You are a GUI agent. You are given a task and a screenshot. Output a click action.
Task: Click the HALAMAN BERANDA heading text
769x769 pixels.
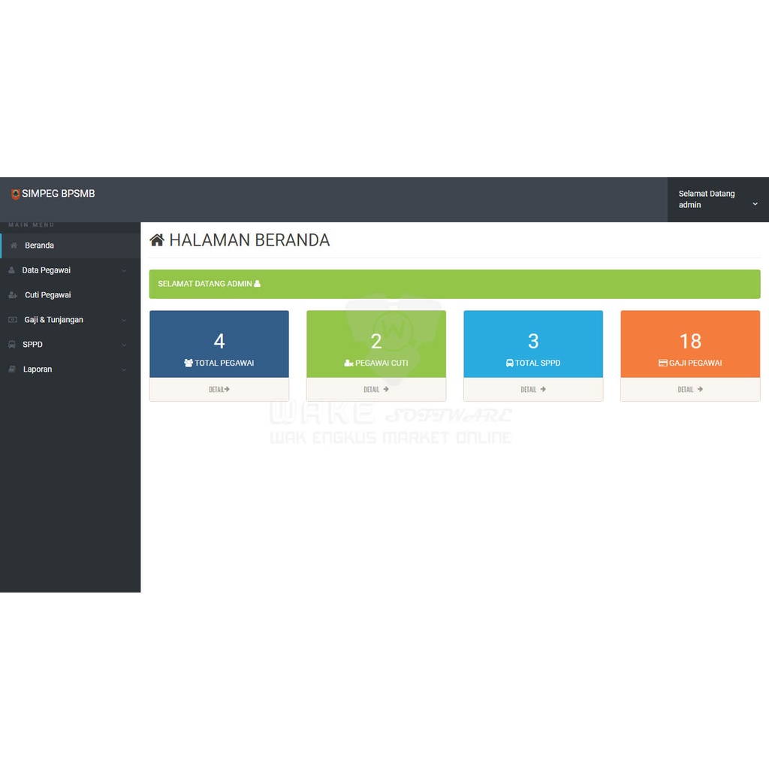249,240
